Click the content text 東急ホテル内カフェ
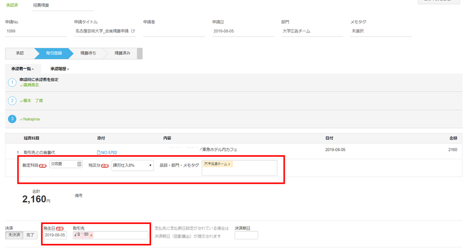The image size is (466, 250). (219, 150)
